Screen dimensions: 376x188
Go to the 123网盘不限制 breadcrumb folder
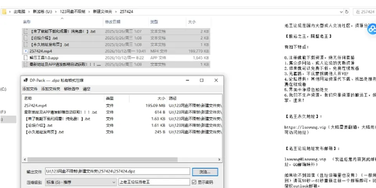point(72,12)
